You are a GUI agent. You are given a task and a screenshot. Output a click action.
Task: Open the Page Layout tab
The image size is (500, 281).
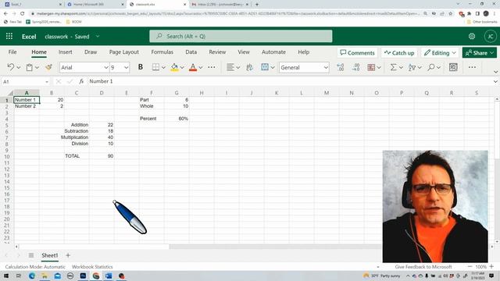click(123, 52)
